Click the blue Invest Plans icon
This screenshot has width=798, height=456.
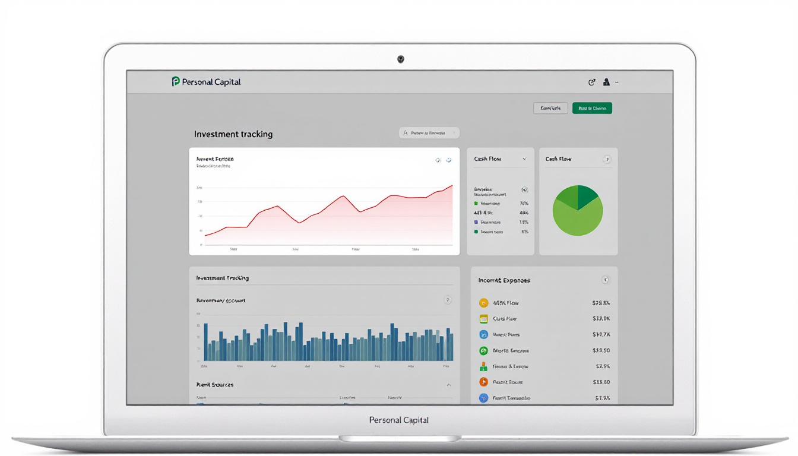click(483, 334)
